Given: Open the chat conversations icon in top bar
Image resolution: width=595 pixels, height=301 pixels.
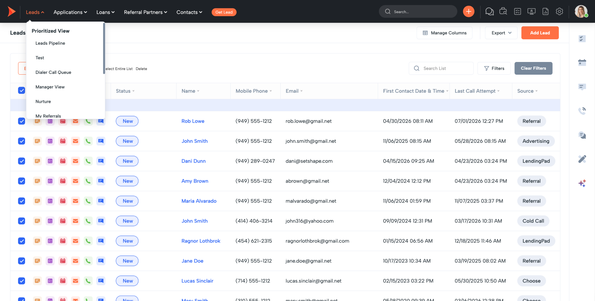Looking at the screenshot, I should pyautogui.click(x=489, y=12).
